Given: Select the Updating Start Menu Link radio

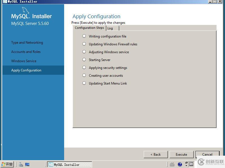Looking at the screenshot, I should [x=84, y=83].
